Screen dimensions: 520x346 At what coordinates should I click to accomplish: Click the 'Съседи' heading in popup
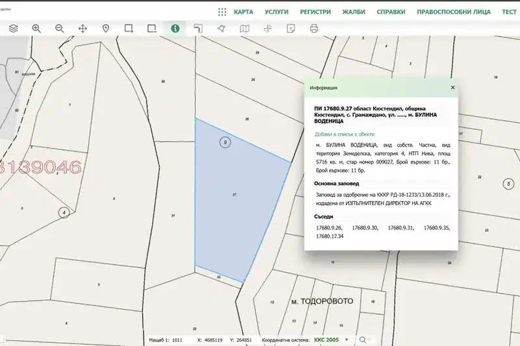324,217
